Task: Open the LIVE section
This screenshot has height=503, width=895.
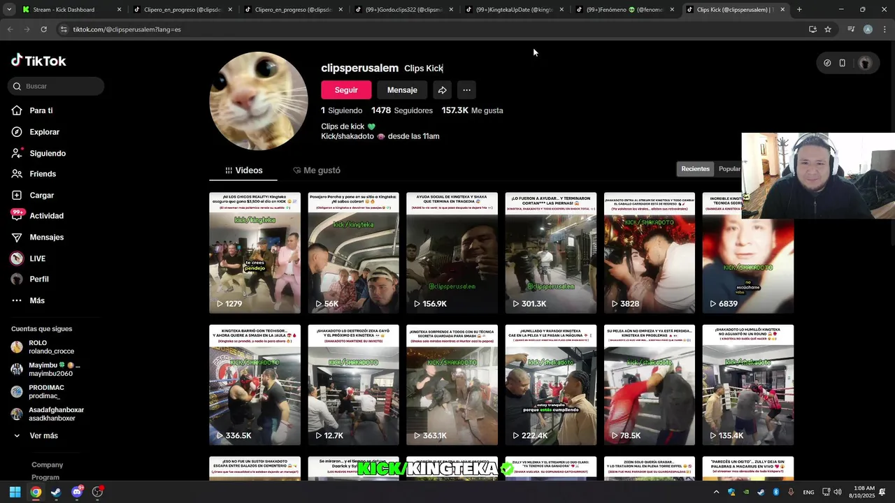Action: click(x=29, y=258)
